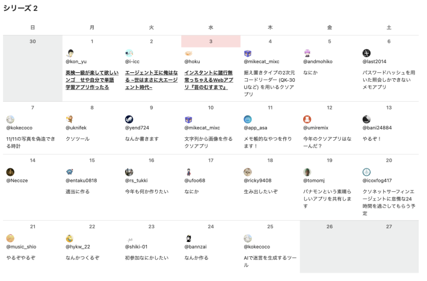Screen dimensions: 427x281
Task: Click the highlighted date 3 cell
Action: coord(210,42)
